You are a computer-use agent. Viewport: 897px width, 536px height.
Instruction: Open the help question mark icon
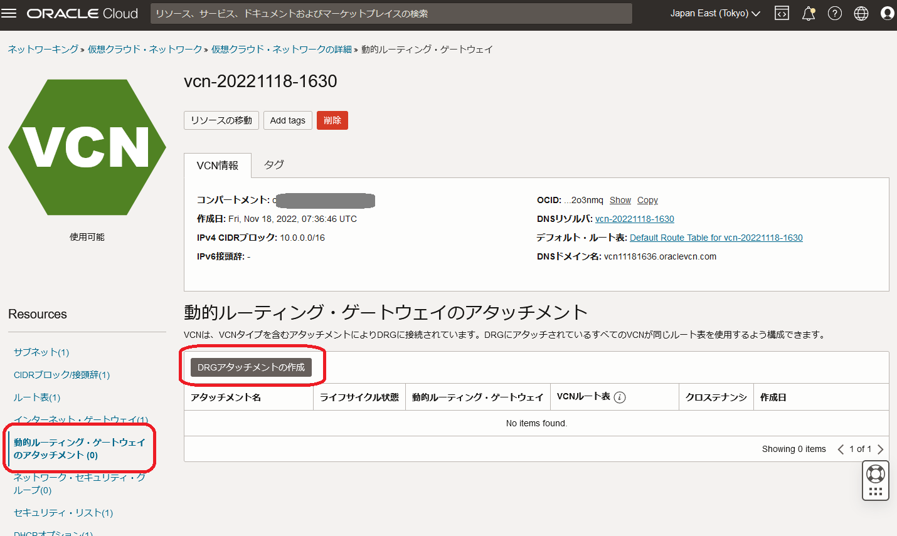point(834,13)
